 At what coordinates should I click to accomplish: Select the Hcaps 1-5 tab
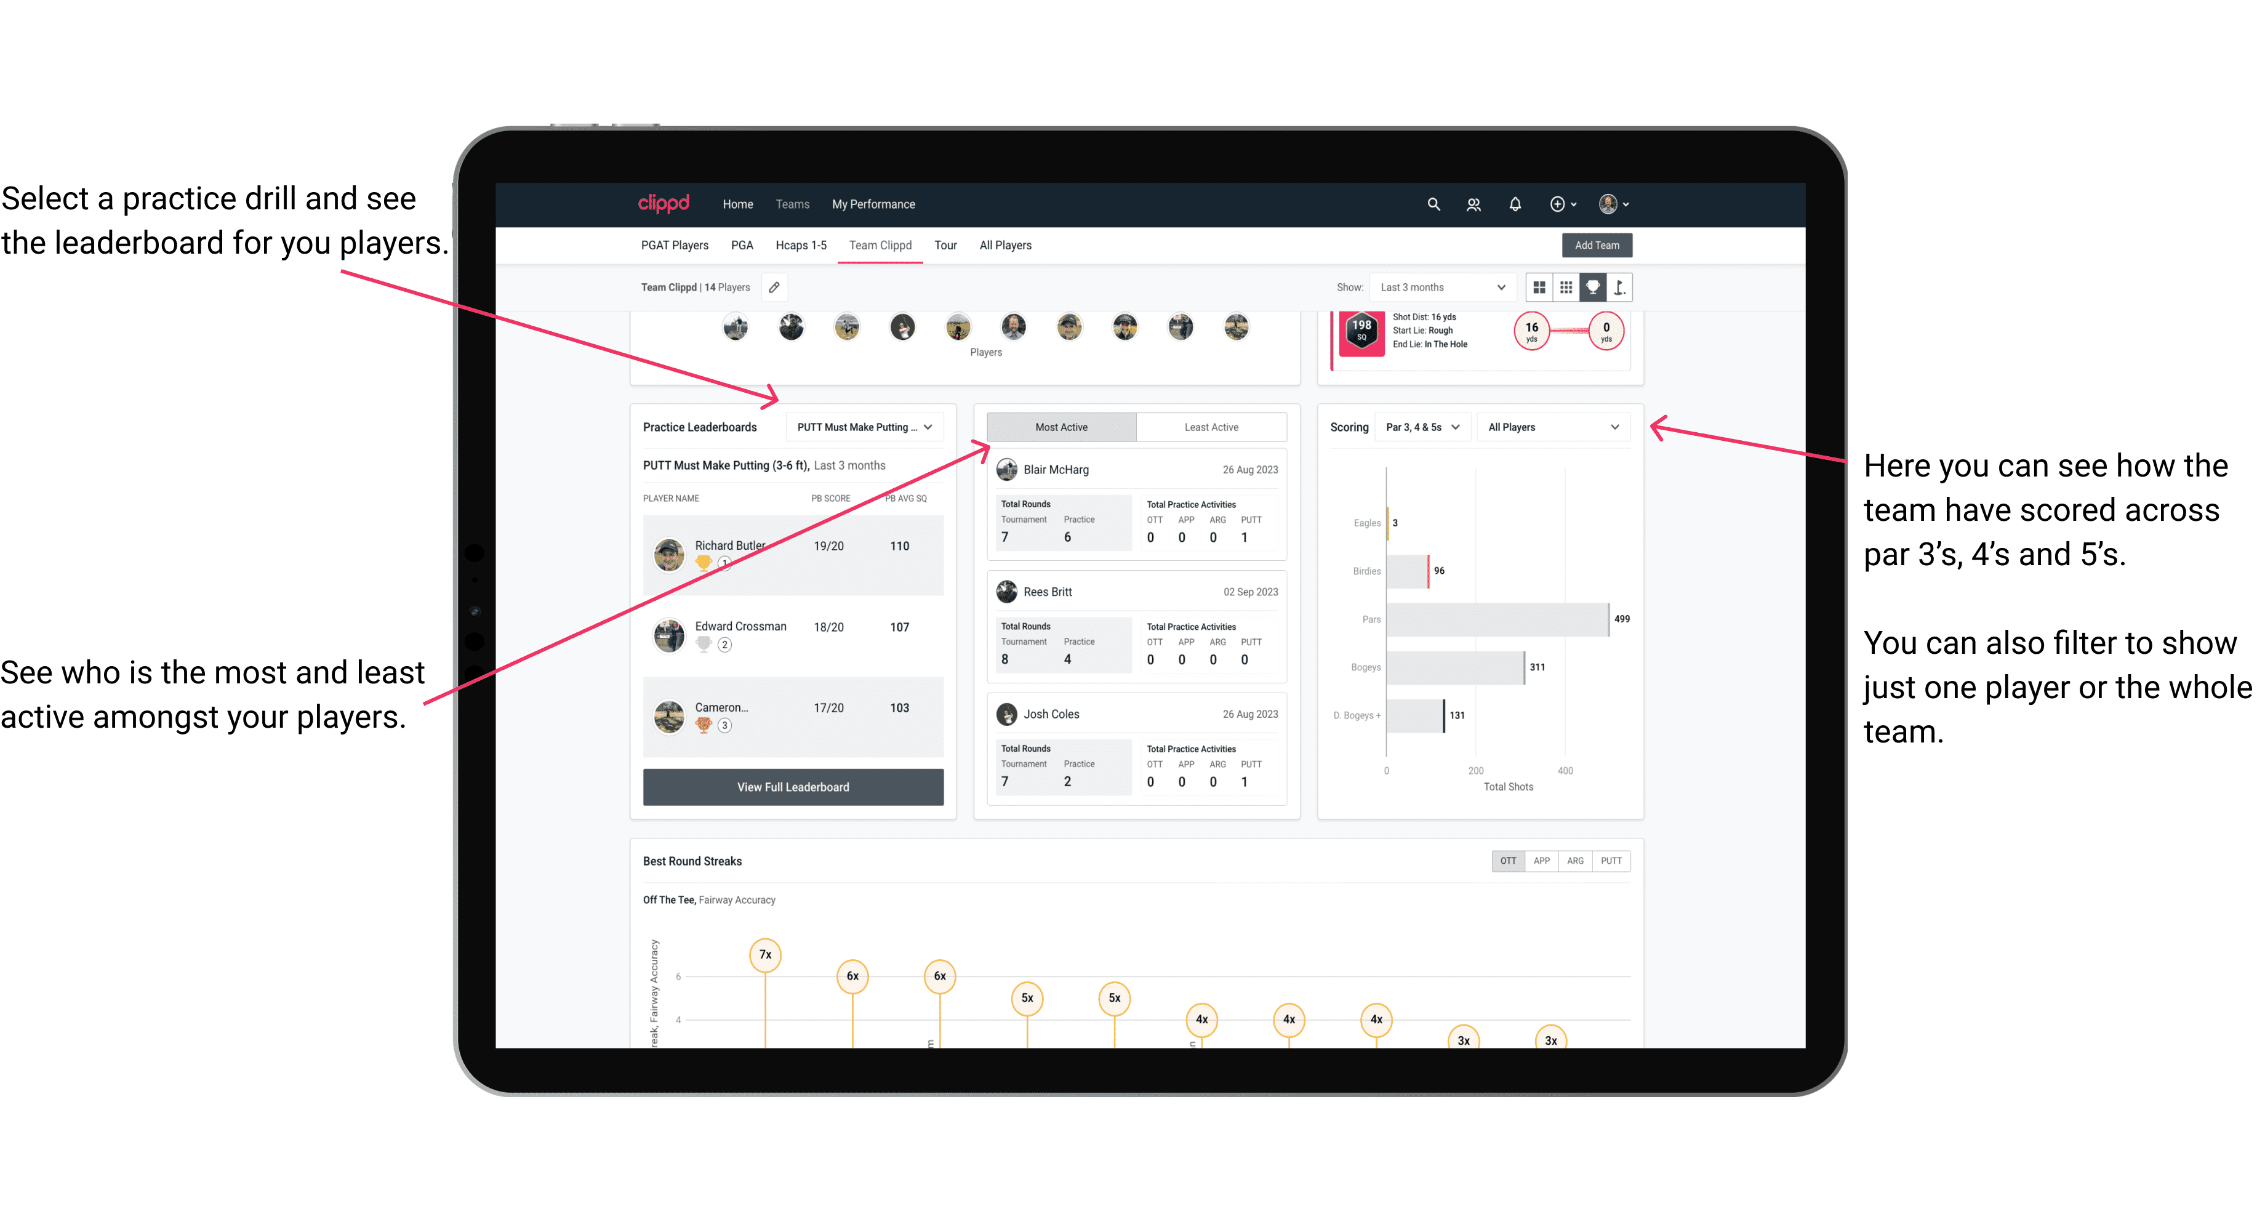click(x=800, y=244)
